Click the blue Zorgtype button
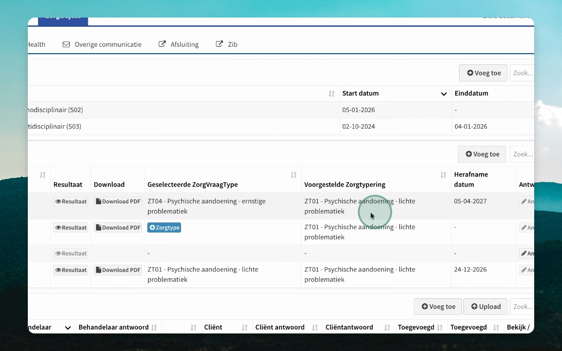The height and width of the screenshot is (351, 562). pyautogui.click(x=164, y=228)
